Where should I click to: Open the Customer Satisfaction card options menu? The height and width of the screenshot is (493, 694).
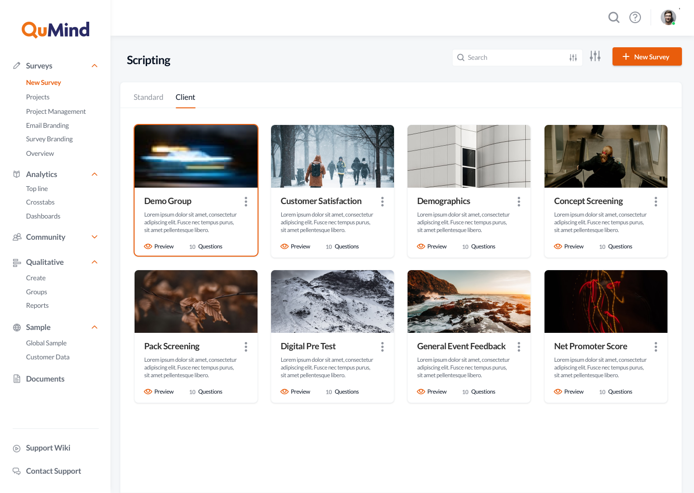[x=382, y=202]
